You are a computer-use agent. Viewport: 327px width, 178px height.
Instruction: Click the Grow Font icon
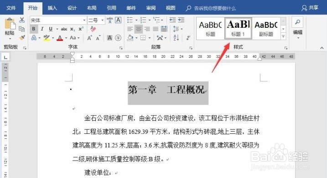pos(89,38)
